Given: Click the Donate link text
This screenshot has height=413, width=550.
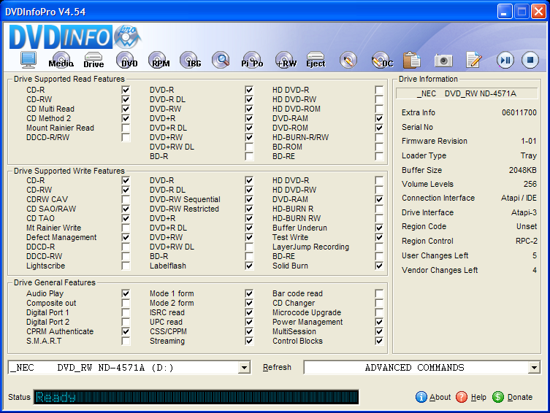Looking at the screenshot, I should 520,397.
